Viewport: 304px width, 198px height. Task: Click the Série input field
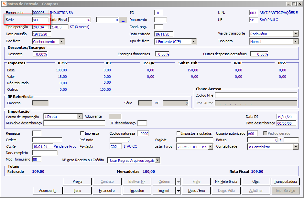40,20
